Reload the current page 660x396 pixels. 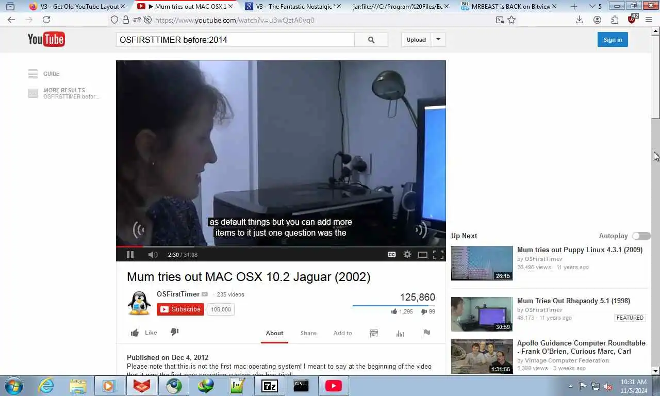coord(46,20)
